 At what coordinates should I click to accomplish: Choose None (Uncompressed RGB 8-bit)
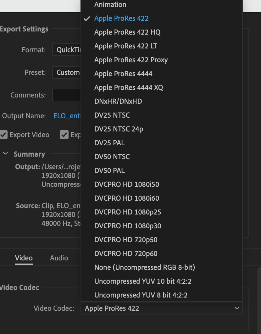click(162, 268)
